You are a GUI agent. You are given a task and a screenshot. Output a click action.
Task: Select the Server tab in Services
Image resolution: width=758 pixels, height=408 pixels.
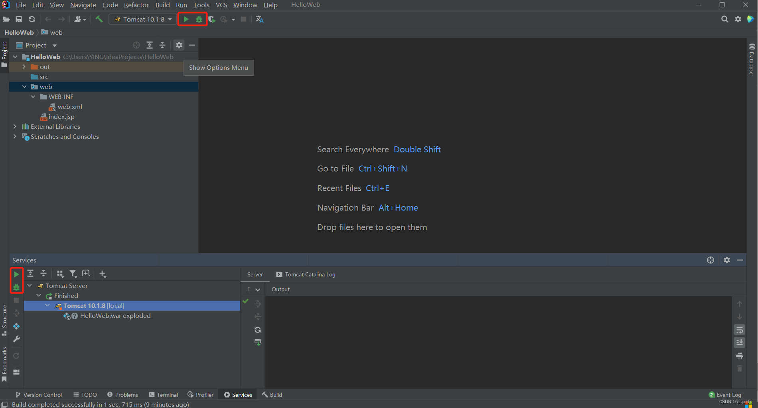tap(255, 274)
